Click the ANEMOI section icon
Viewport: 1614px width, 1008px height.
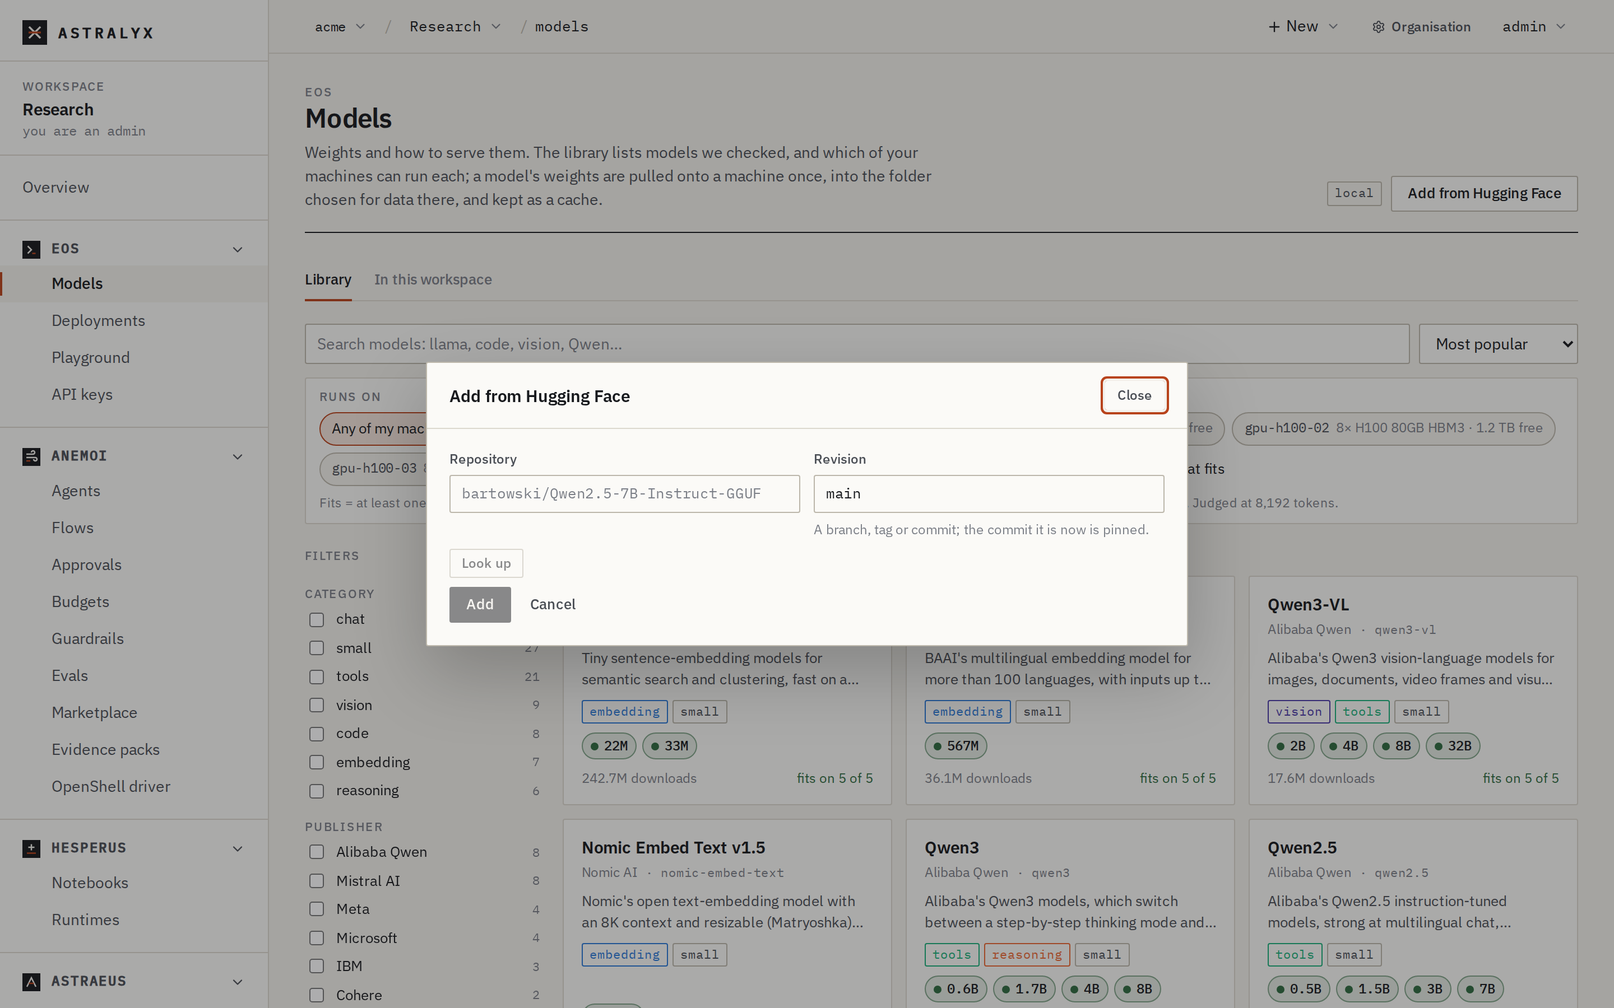point(31,456)
